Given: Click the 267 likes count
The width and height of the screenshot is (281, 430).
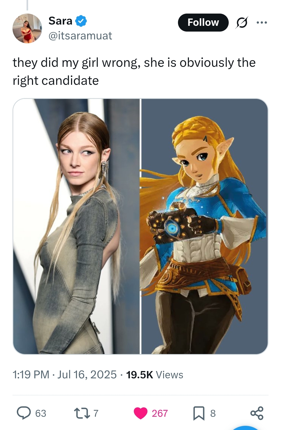Looking at the screenshot, I should 160,413.
